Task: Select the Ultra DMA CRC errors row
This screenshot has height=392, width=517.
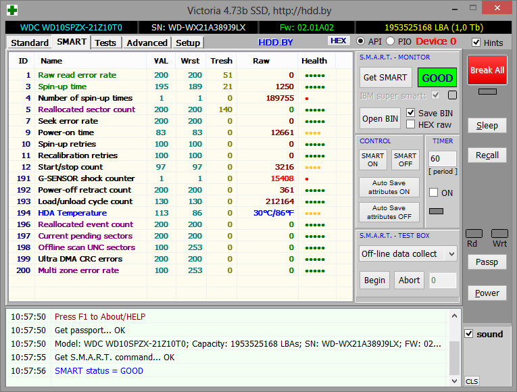Action: pyautogui.click(x=180, y=259)
